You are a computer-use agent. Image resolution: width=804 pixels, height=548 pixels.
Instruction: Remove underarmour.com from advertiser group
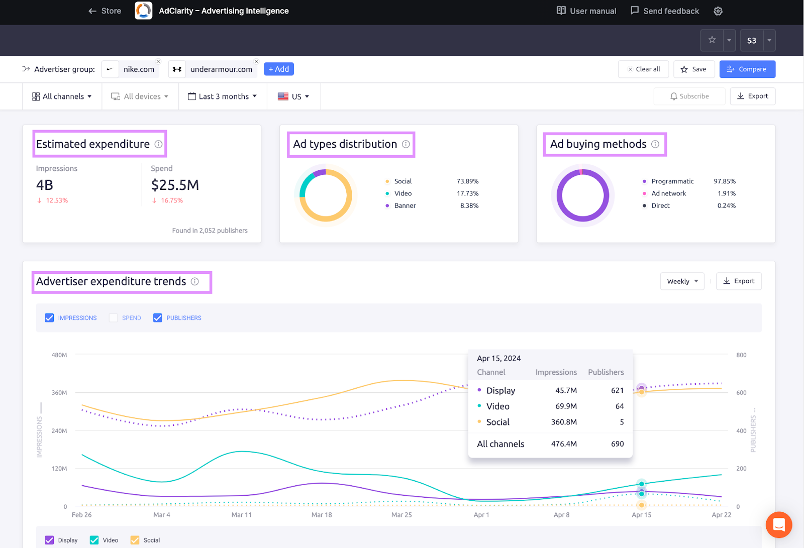coord(256,61)
